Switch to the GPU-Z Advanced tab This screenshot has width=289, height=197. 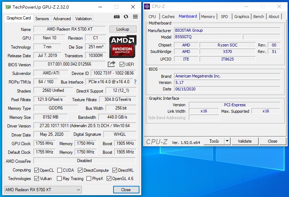coord(62,19)
